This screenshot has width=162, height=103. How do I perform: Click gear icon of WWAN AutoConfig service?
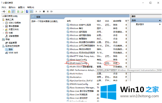tap(68, 84)
